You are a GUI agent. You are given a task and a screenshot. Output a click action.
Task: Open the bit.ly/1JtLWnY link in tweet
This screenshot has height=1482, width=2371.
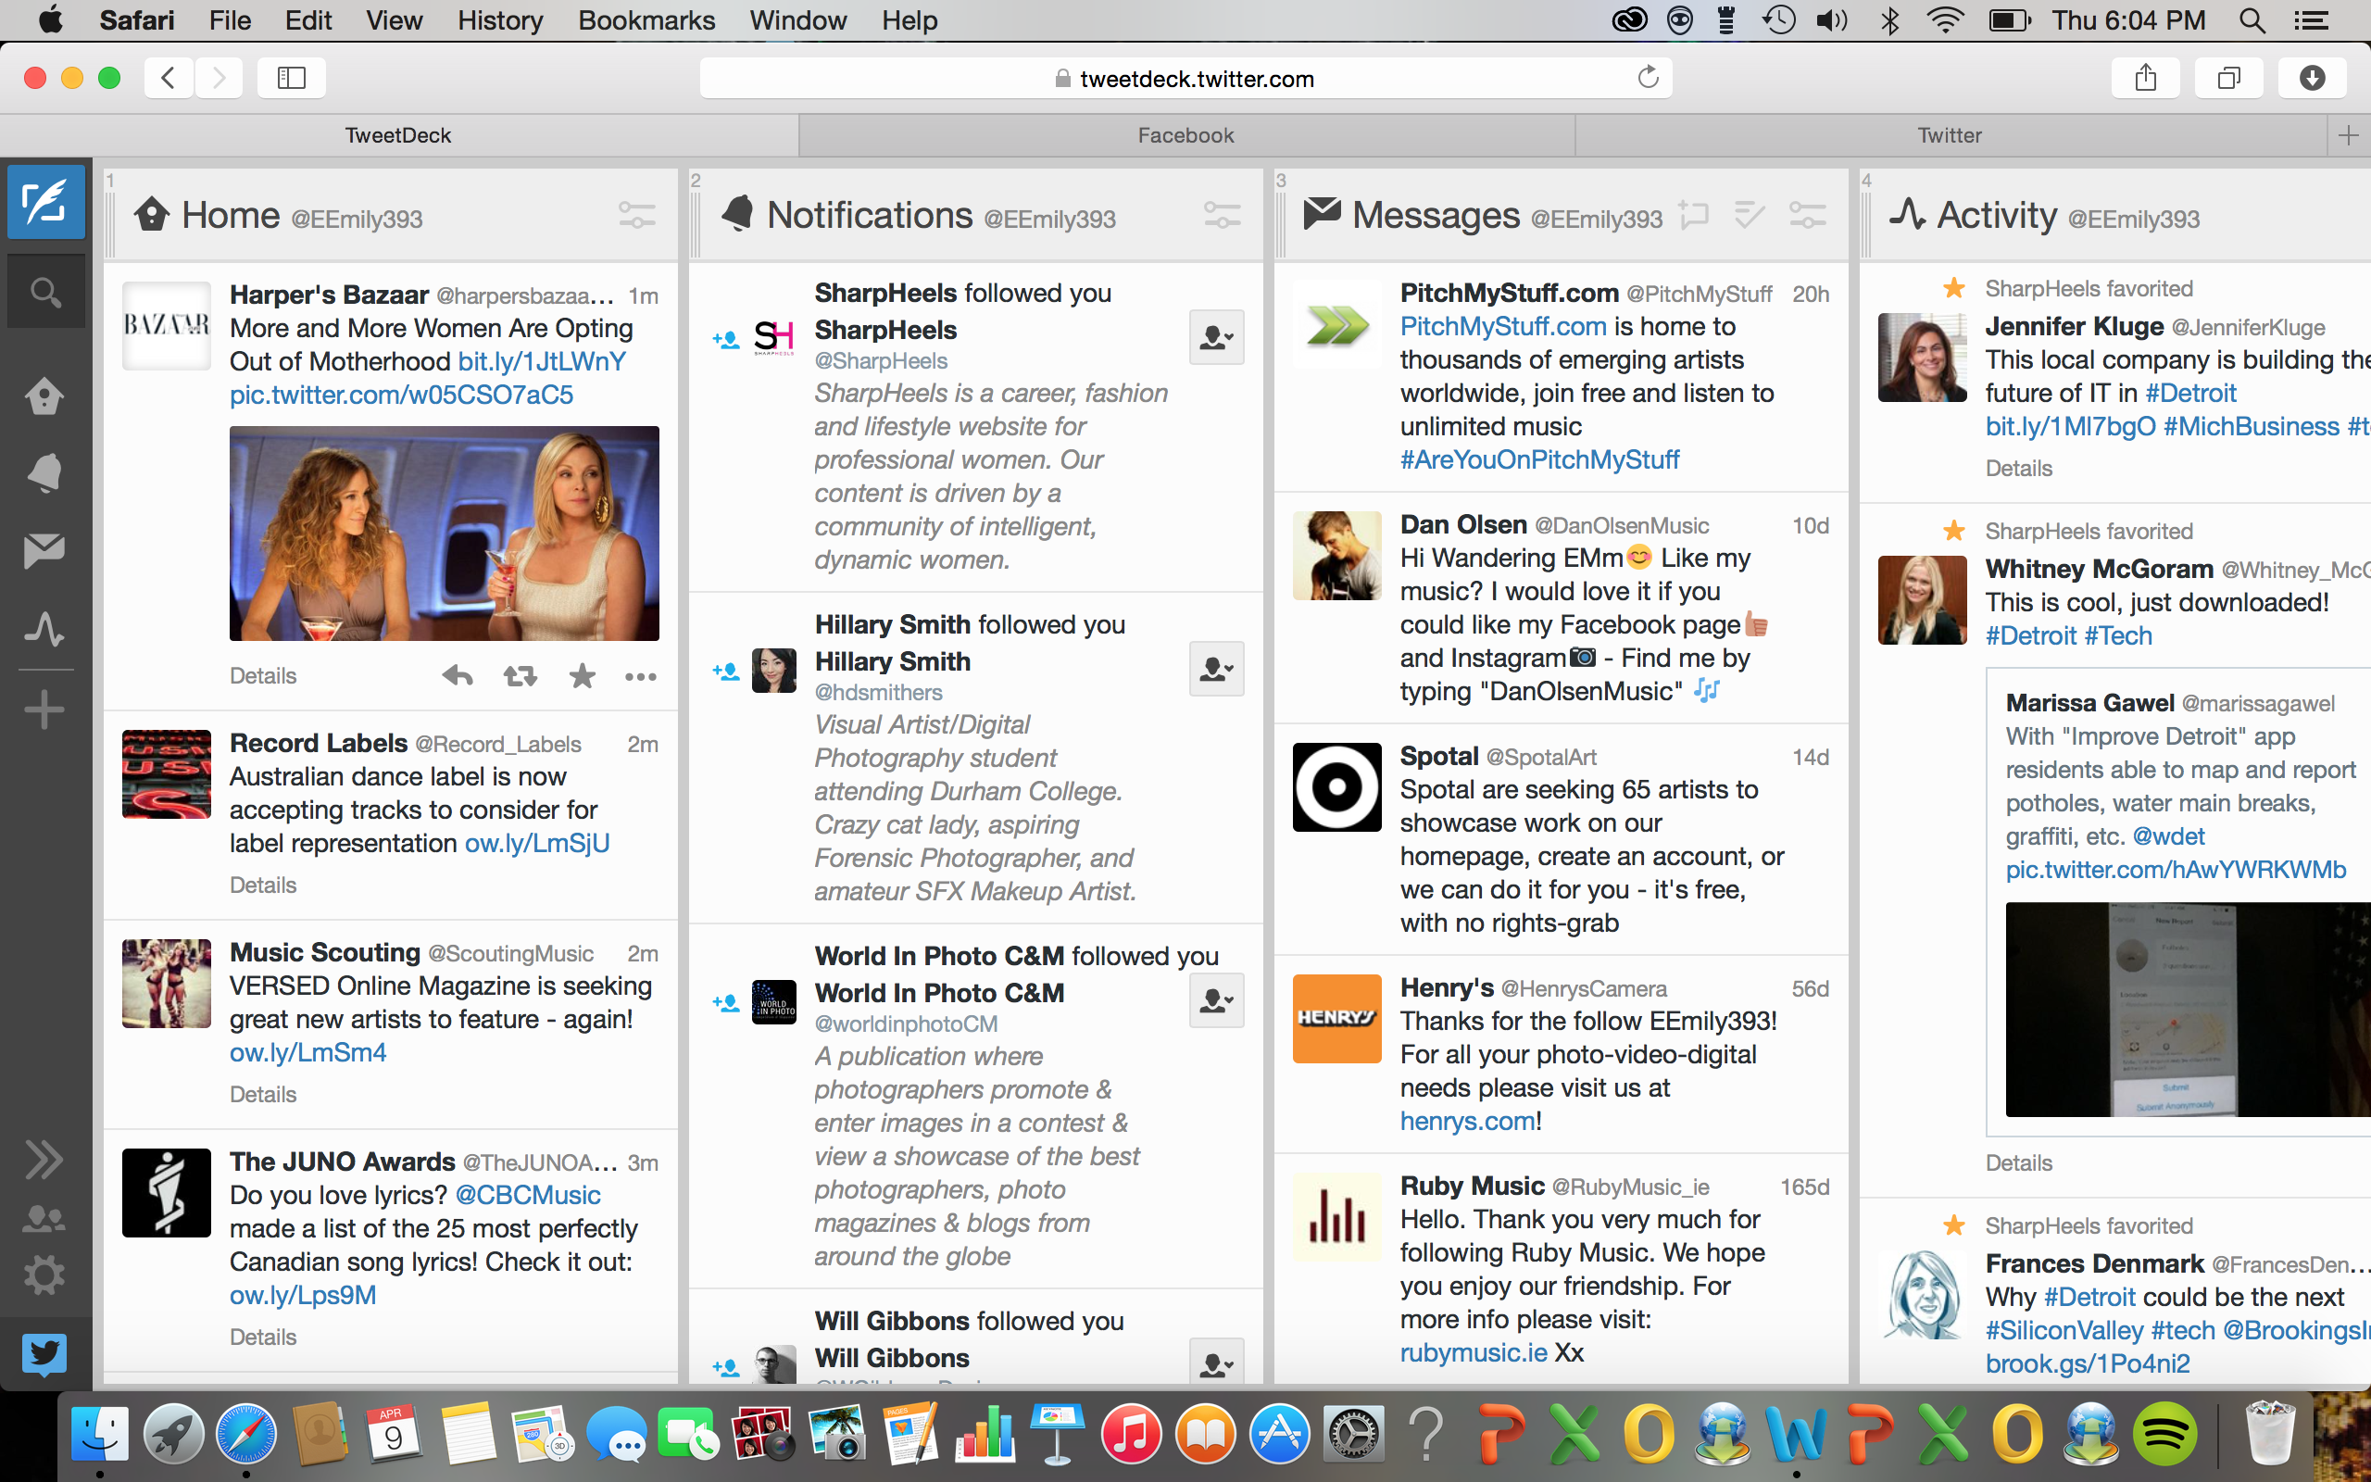542,361
